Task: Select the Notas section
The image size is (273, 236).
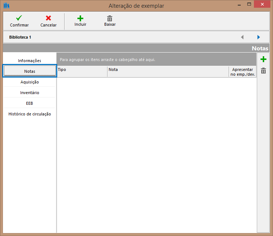Action: 30,71
